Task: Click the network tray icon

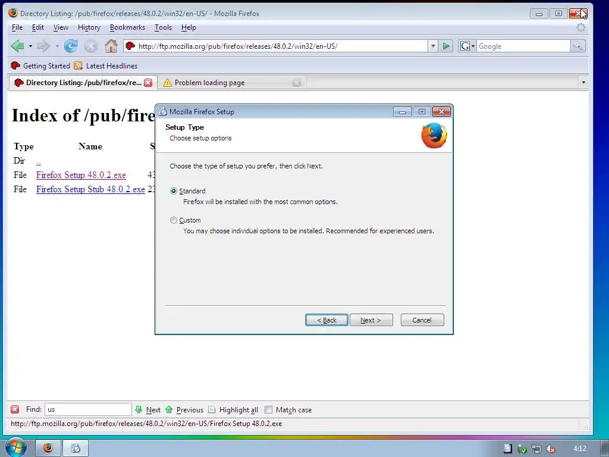Action: click(x=536, y=449)
